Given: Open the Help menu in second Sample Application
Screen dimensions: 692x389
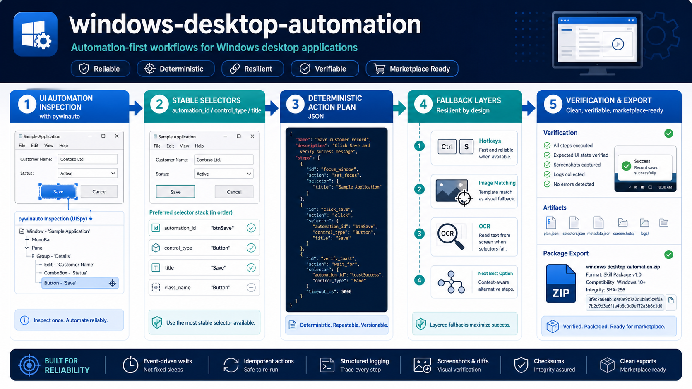Looking at the screenshot, I should coord(199,146).
